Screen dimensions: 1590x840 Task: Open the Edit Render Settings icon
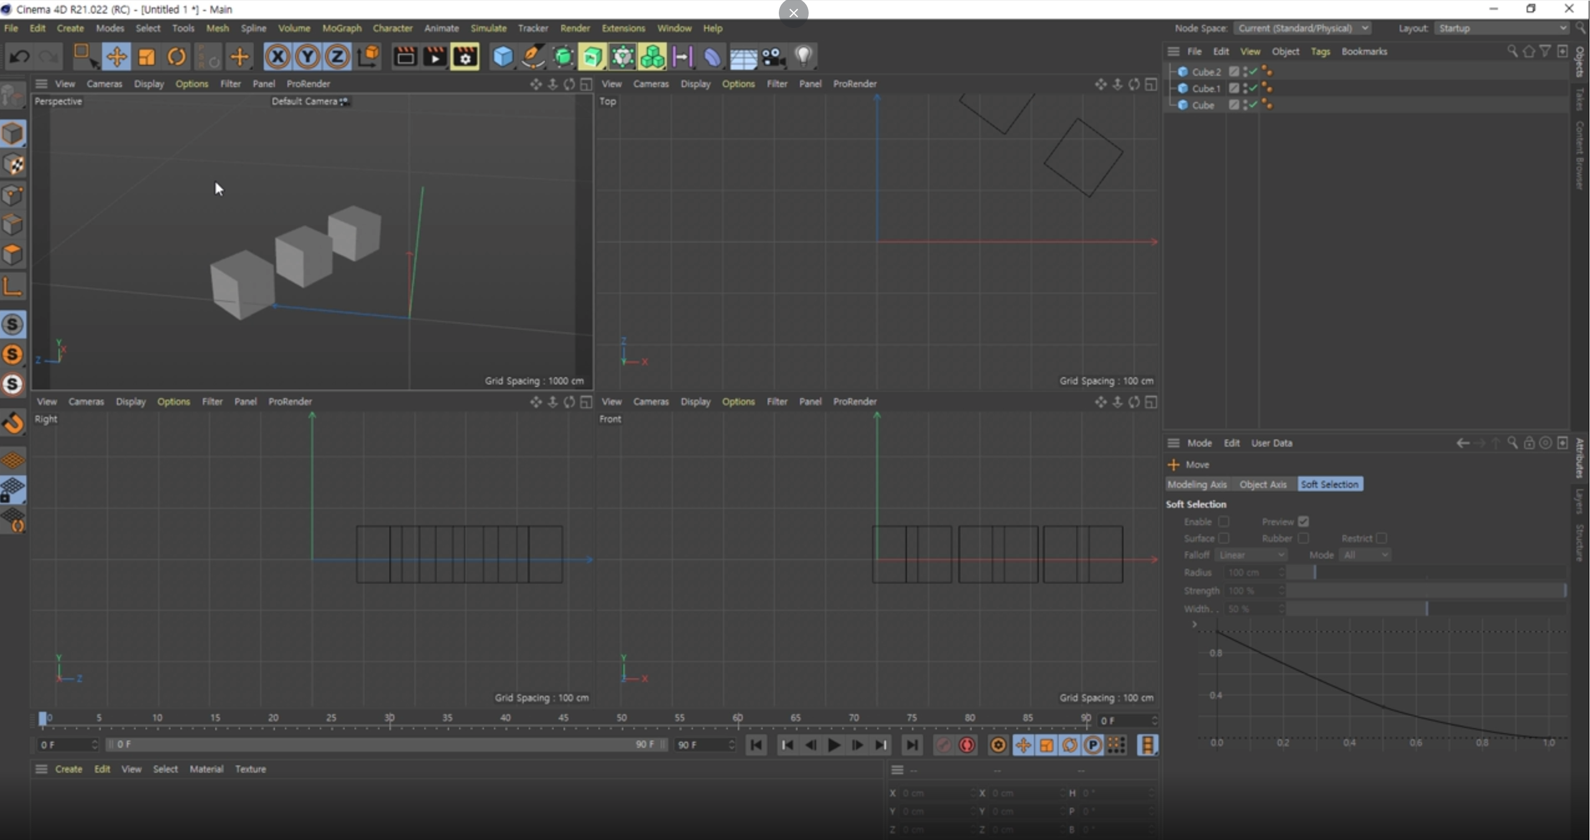(x=465, y=57)
